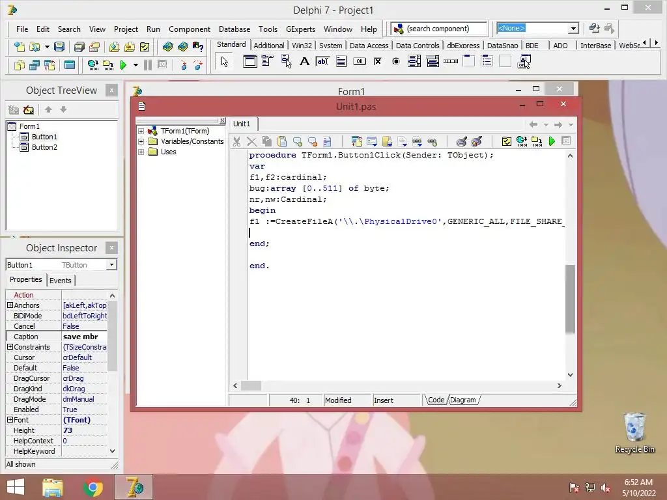Screen dimensions: 667x500
Task: Toggle Form/Unit view icon
Action: [50, 65]
